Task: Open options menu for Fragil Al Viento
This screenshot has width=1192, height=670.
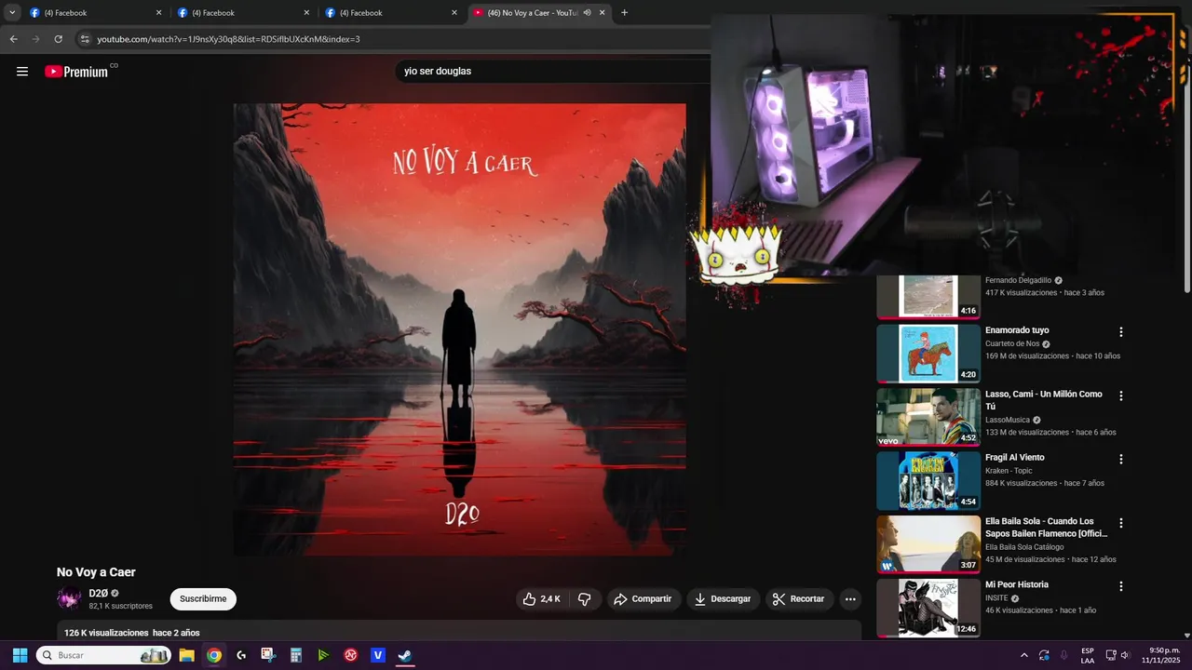Action: pos(1121,459)
